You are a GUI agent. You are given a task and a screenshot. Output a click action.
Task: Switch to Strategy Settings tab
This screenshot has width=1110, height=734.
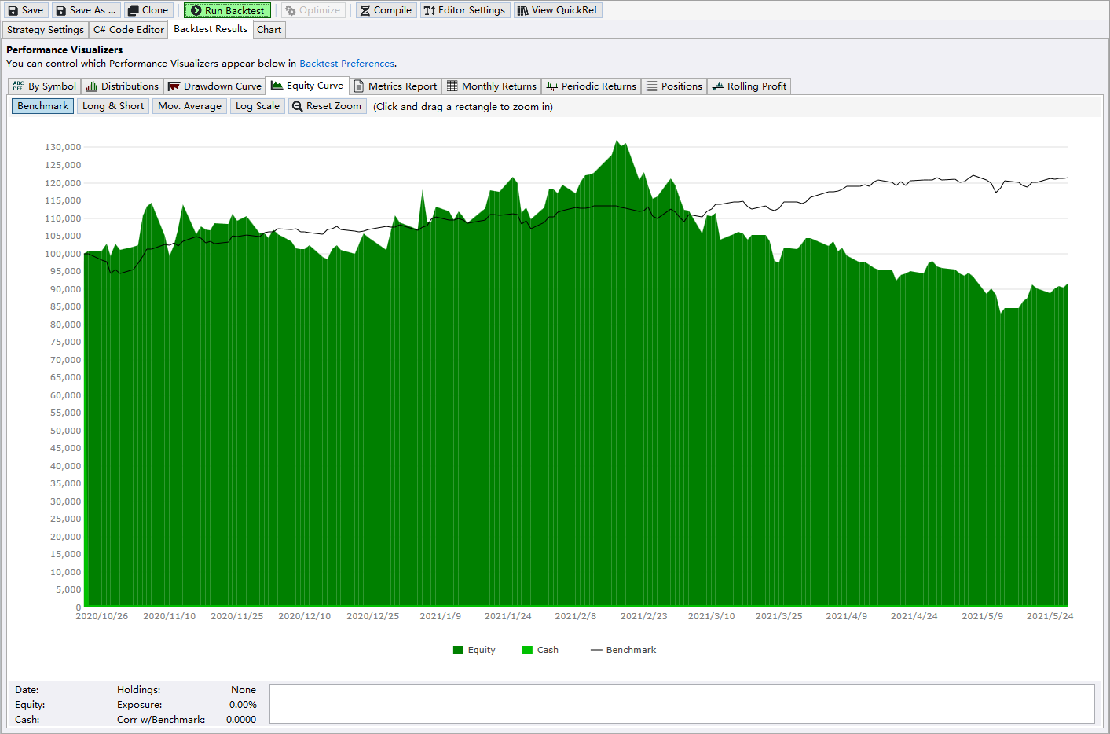click(x=45, y=30)
